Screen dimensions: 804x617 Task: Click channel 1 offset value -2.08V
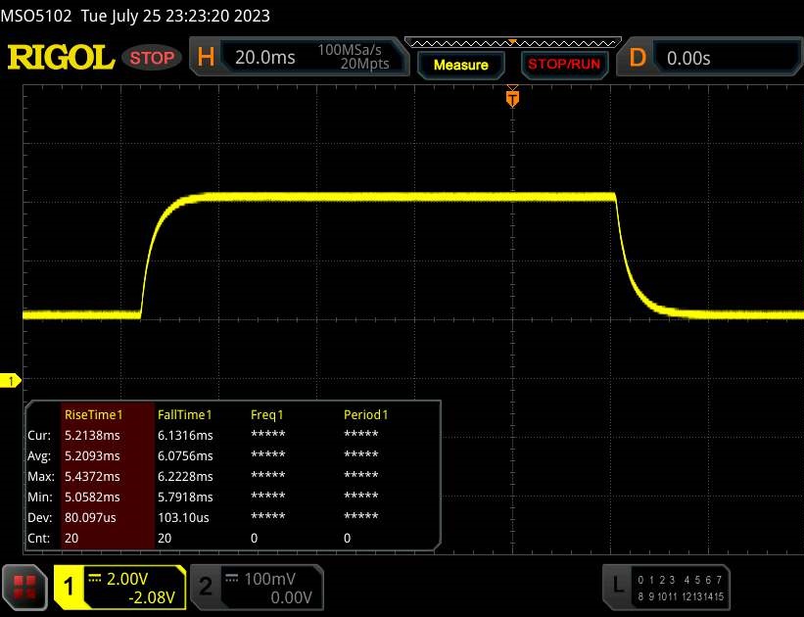pyautogui.click(x=152, y=597)
